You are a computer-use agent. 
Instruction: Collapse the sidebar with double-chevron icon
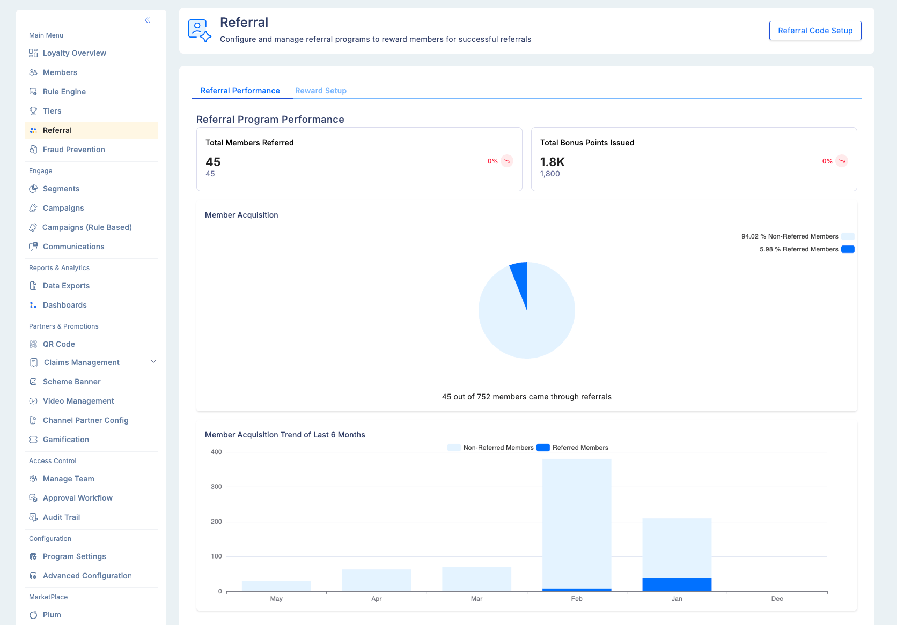point(147,20)
